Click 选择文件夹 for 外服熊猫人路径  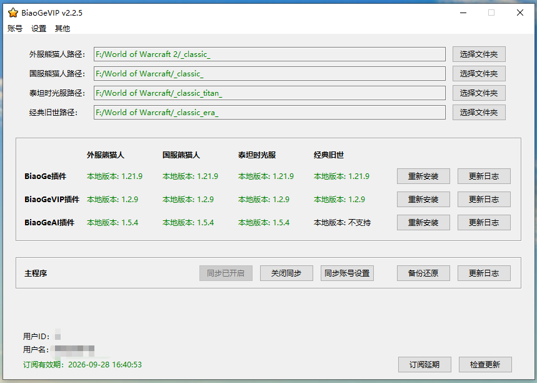pos(479,54)
